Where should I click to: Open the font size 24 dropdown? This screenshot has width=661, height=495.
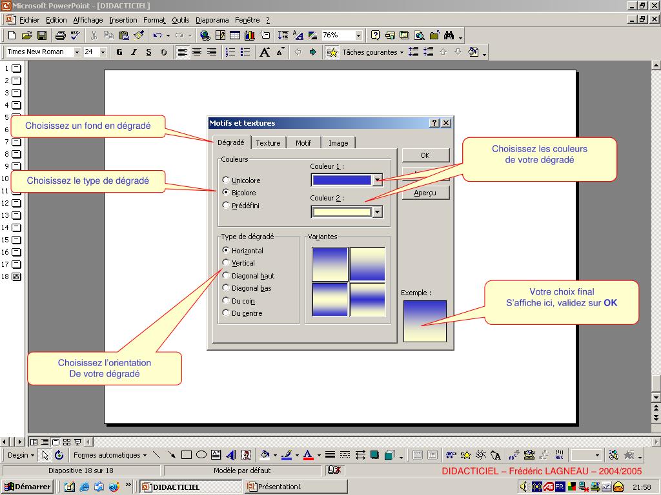(103, 52)
